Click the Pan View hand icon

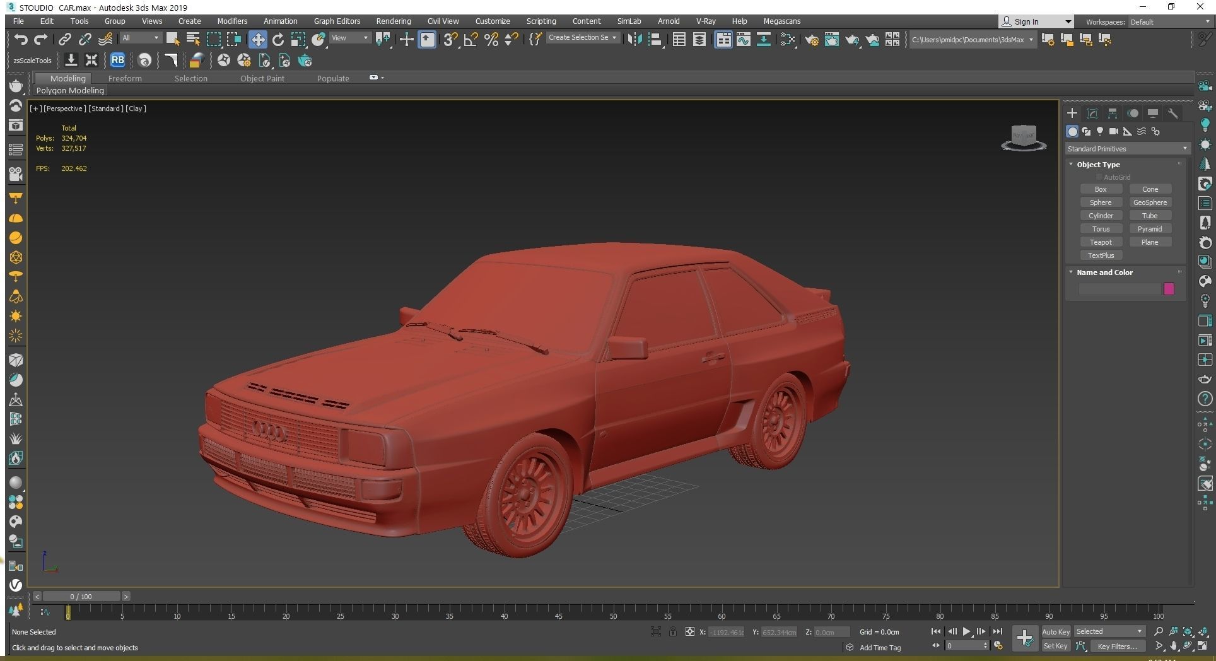coord(1173,646)
